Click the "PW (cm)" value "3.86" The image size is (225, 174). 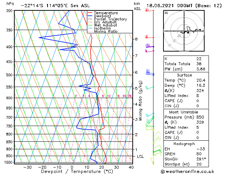[201, 69]
